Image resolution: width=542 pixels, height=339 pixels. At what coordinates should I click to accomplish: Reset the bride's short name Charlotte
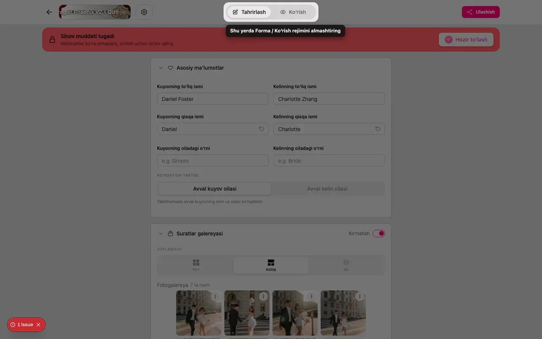378,129
